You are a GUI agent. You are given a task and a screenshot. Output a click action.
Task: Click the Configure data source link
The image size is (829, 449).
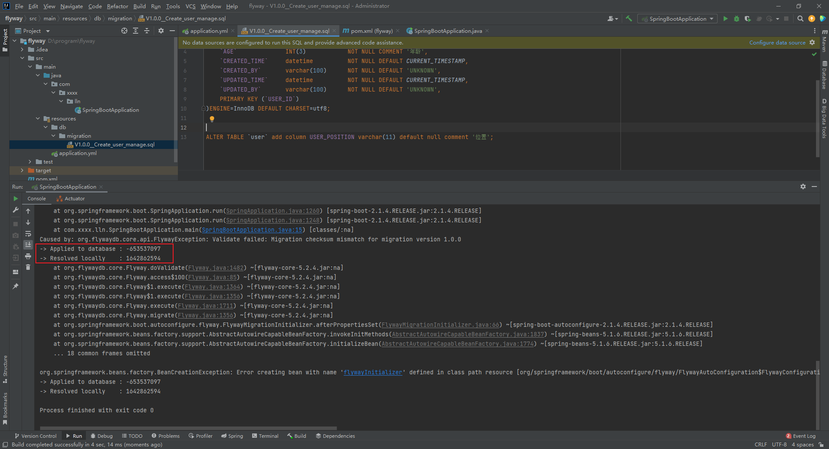click(x=777, y=42)
